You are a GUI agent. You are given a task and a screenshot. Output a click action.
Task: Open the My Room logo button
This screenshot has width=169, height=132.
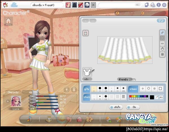click(14, 5)
